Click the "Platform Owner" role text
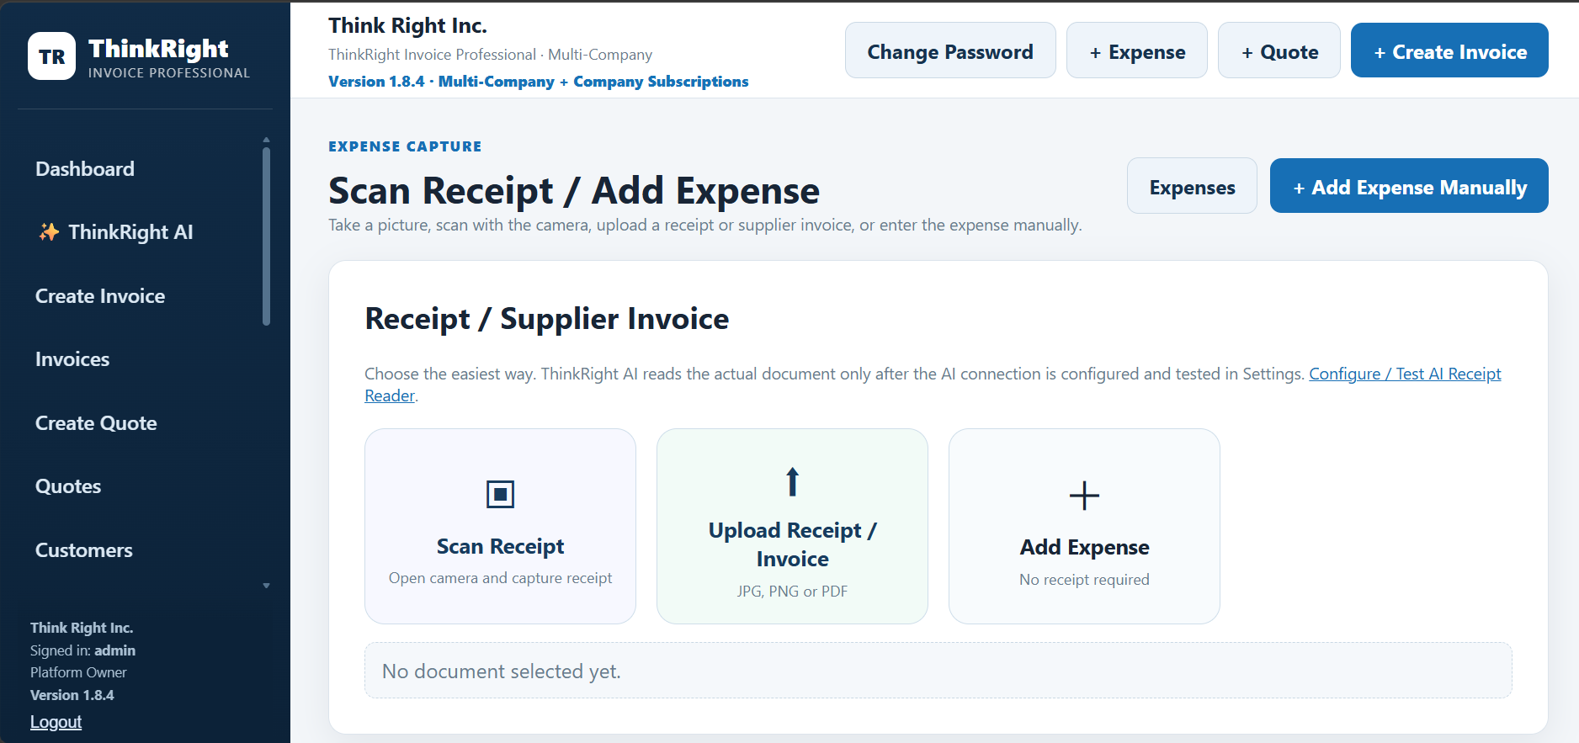The height and width of the screenshot is (743, 1579). point(78,672)
